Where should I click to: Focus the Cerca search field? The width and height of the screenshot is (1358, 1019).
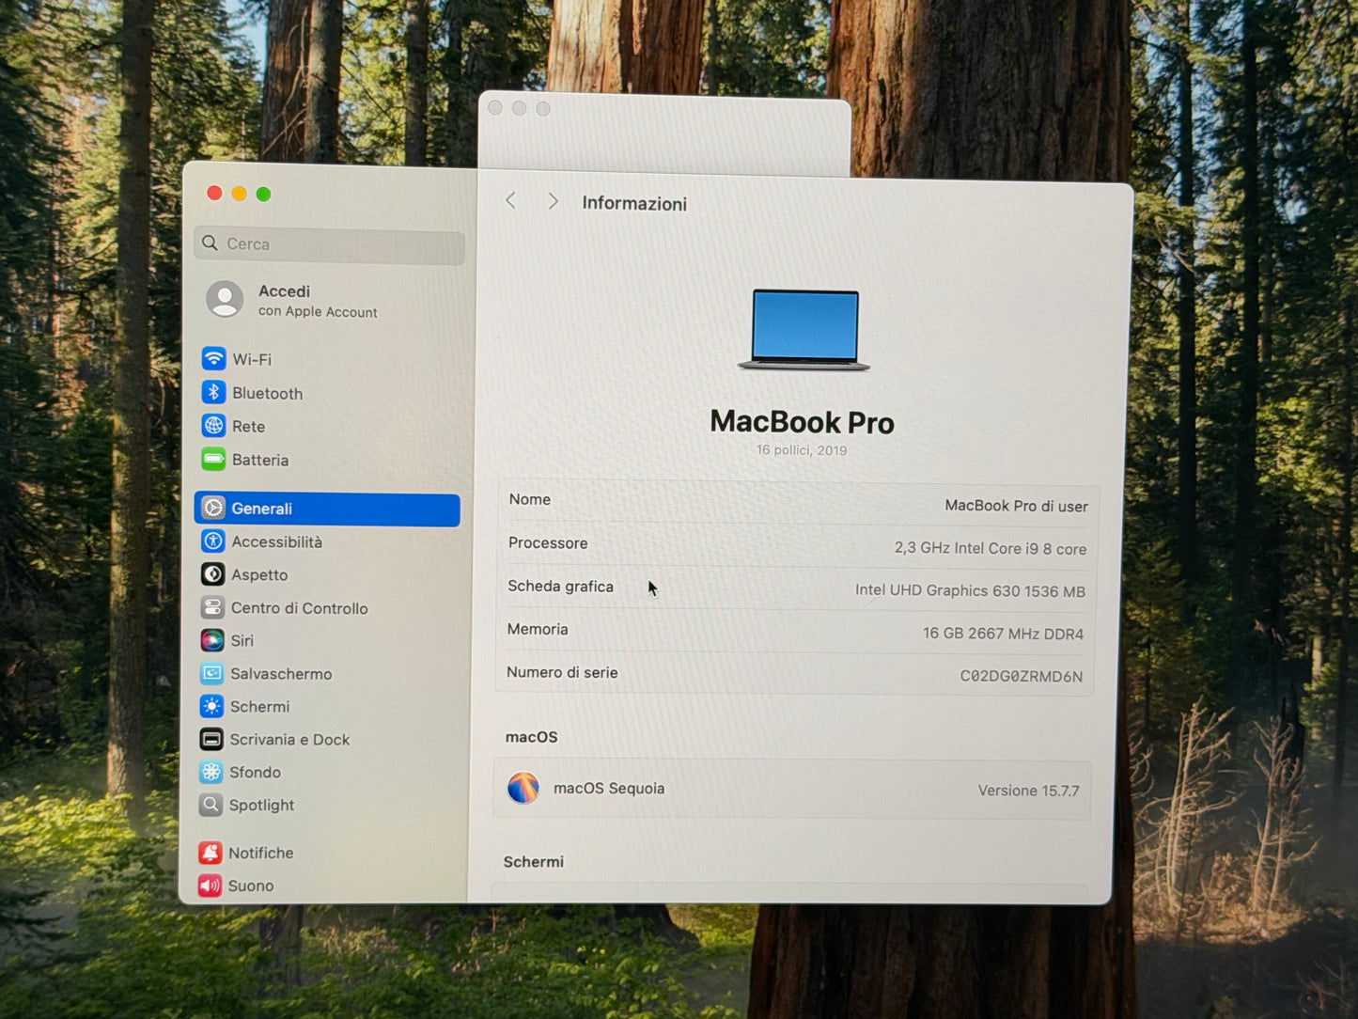pos(330,244)
